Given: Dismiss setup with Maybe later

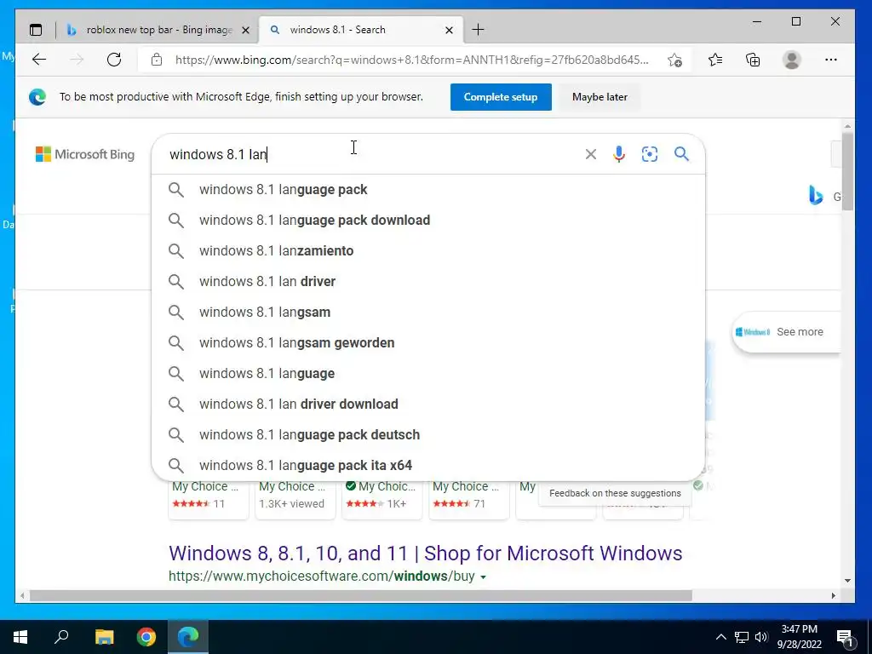Looking at the screenshot, I should (599, 97).
